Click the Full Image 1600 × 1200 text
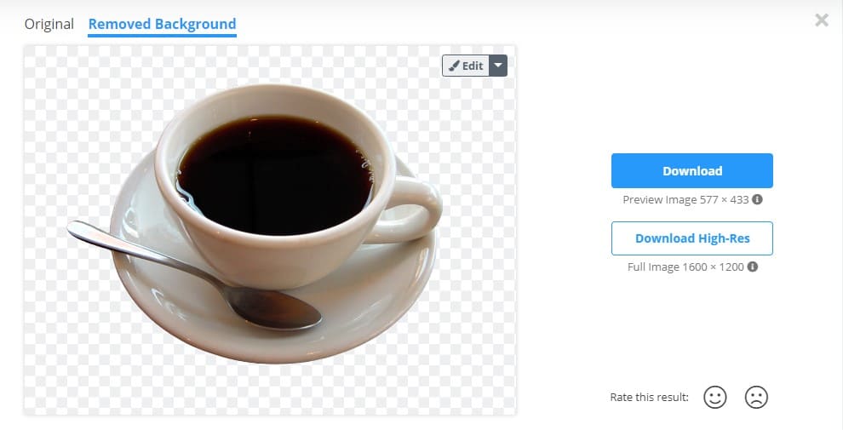Viewport: 843px width, 430px height. pyautogui.click(x=685, y=267)
